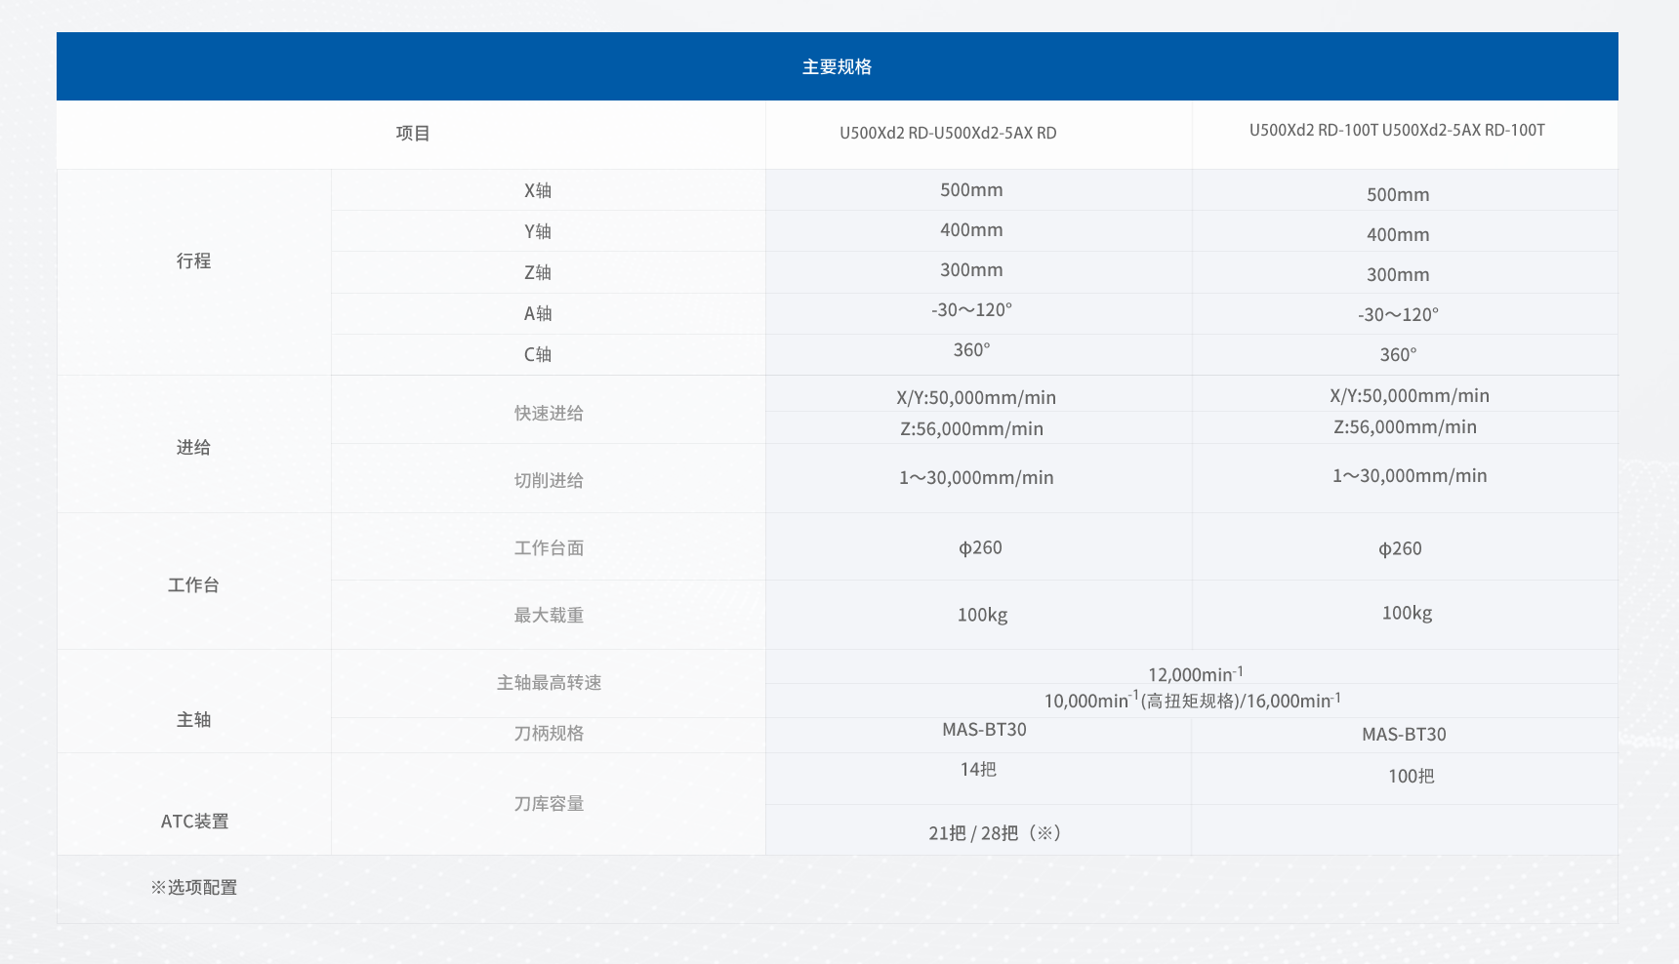
Task: Click the 工作台面 row label
Action: (549, 548)
